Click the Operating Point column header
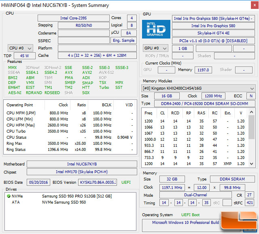 (x=24, y=105)
